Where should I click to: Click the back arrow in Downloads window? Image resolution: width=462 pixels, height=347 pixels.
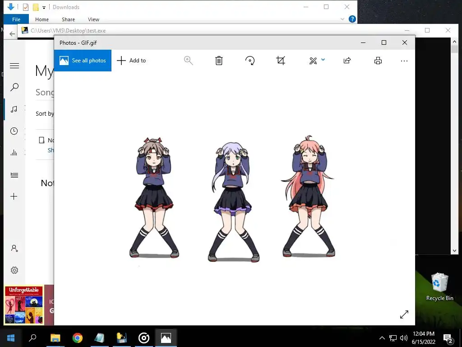click(12, 34)
